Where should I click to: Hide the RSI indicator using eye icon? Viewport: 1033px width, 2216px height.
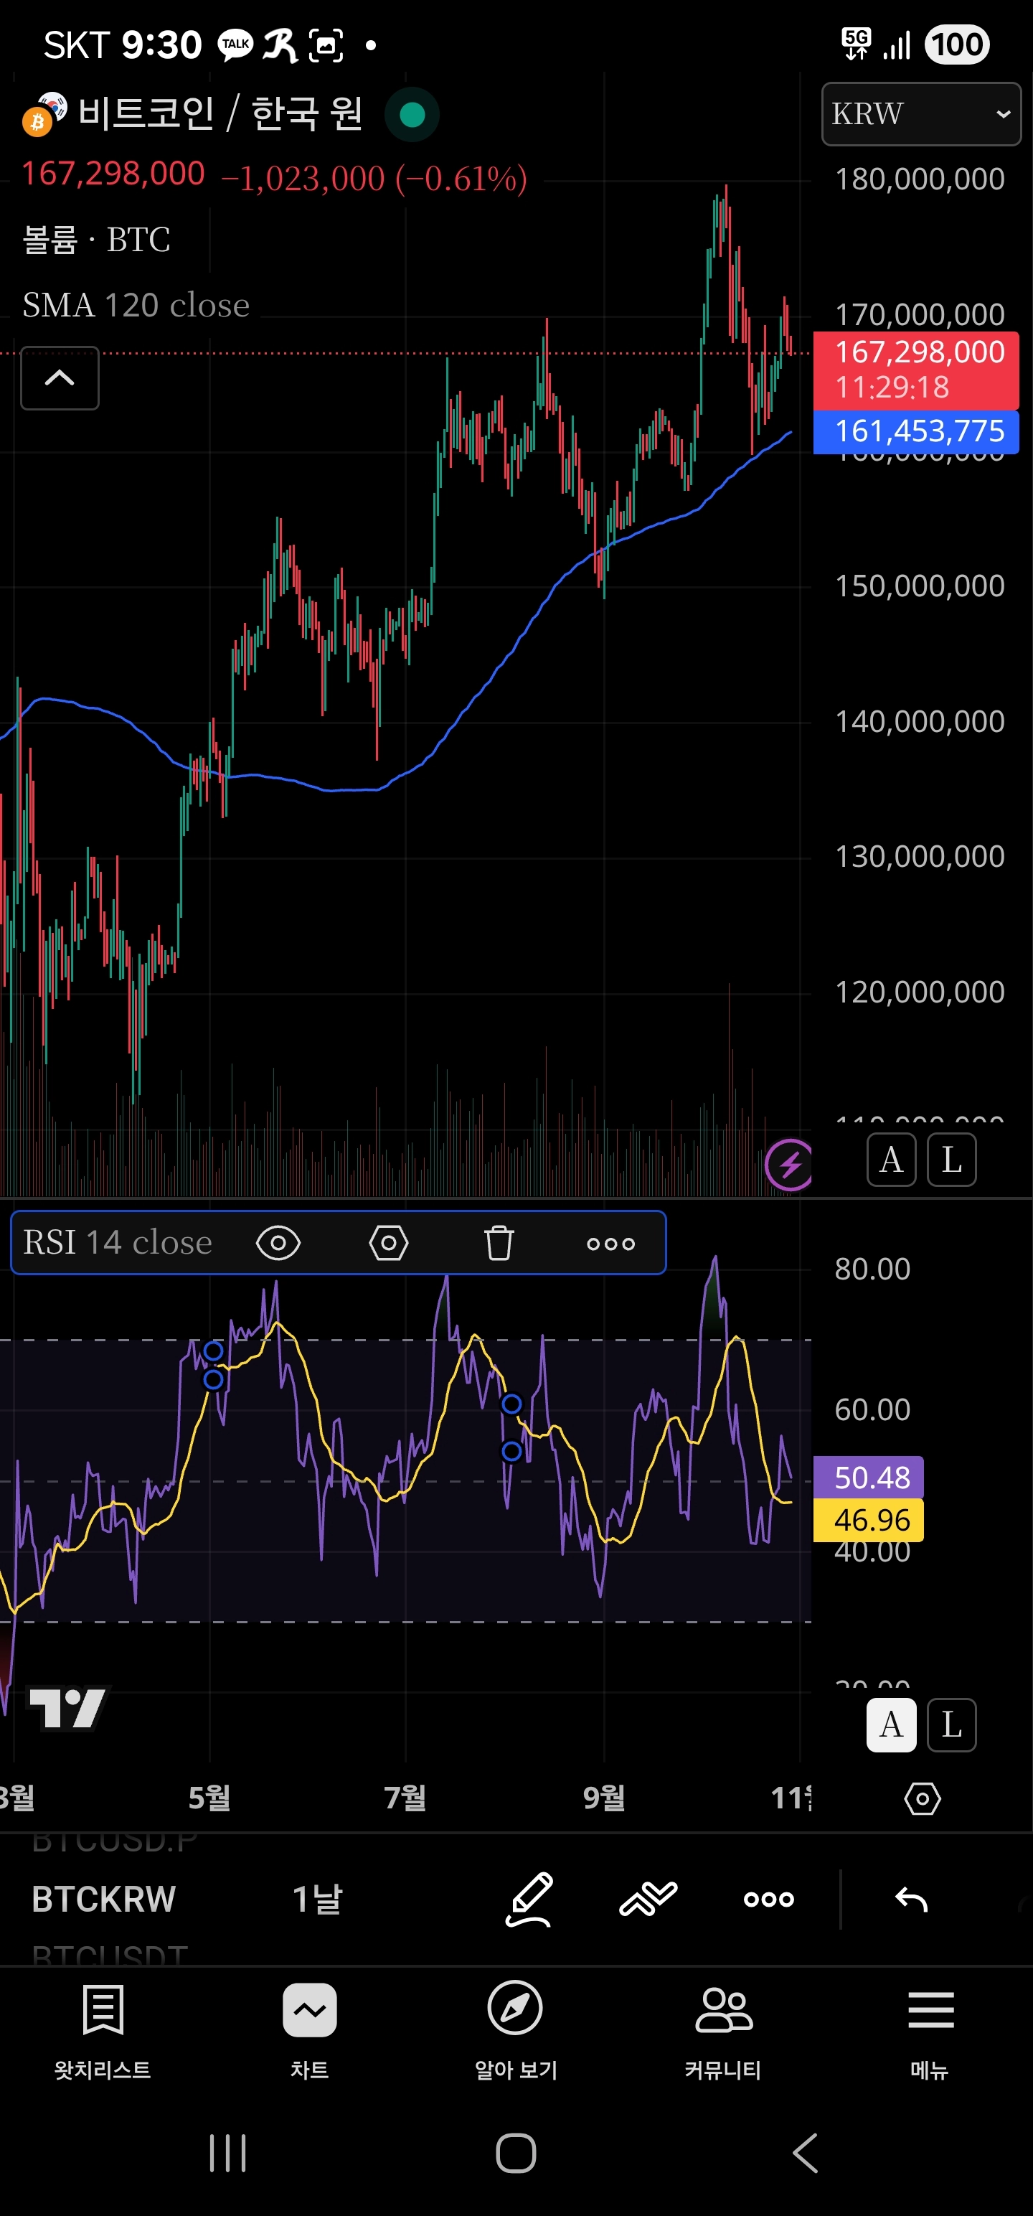[278, 1242]
